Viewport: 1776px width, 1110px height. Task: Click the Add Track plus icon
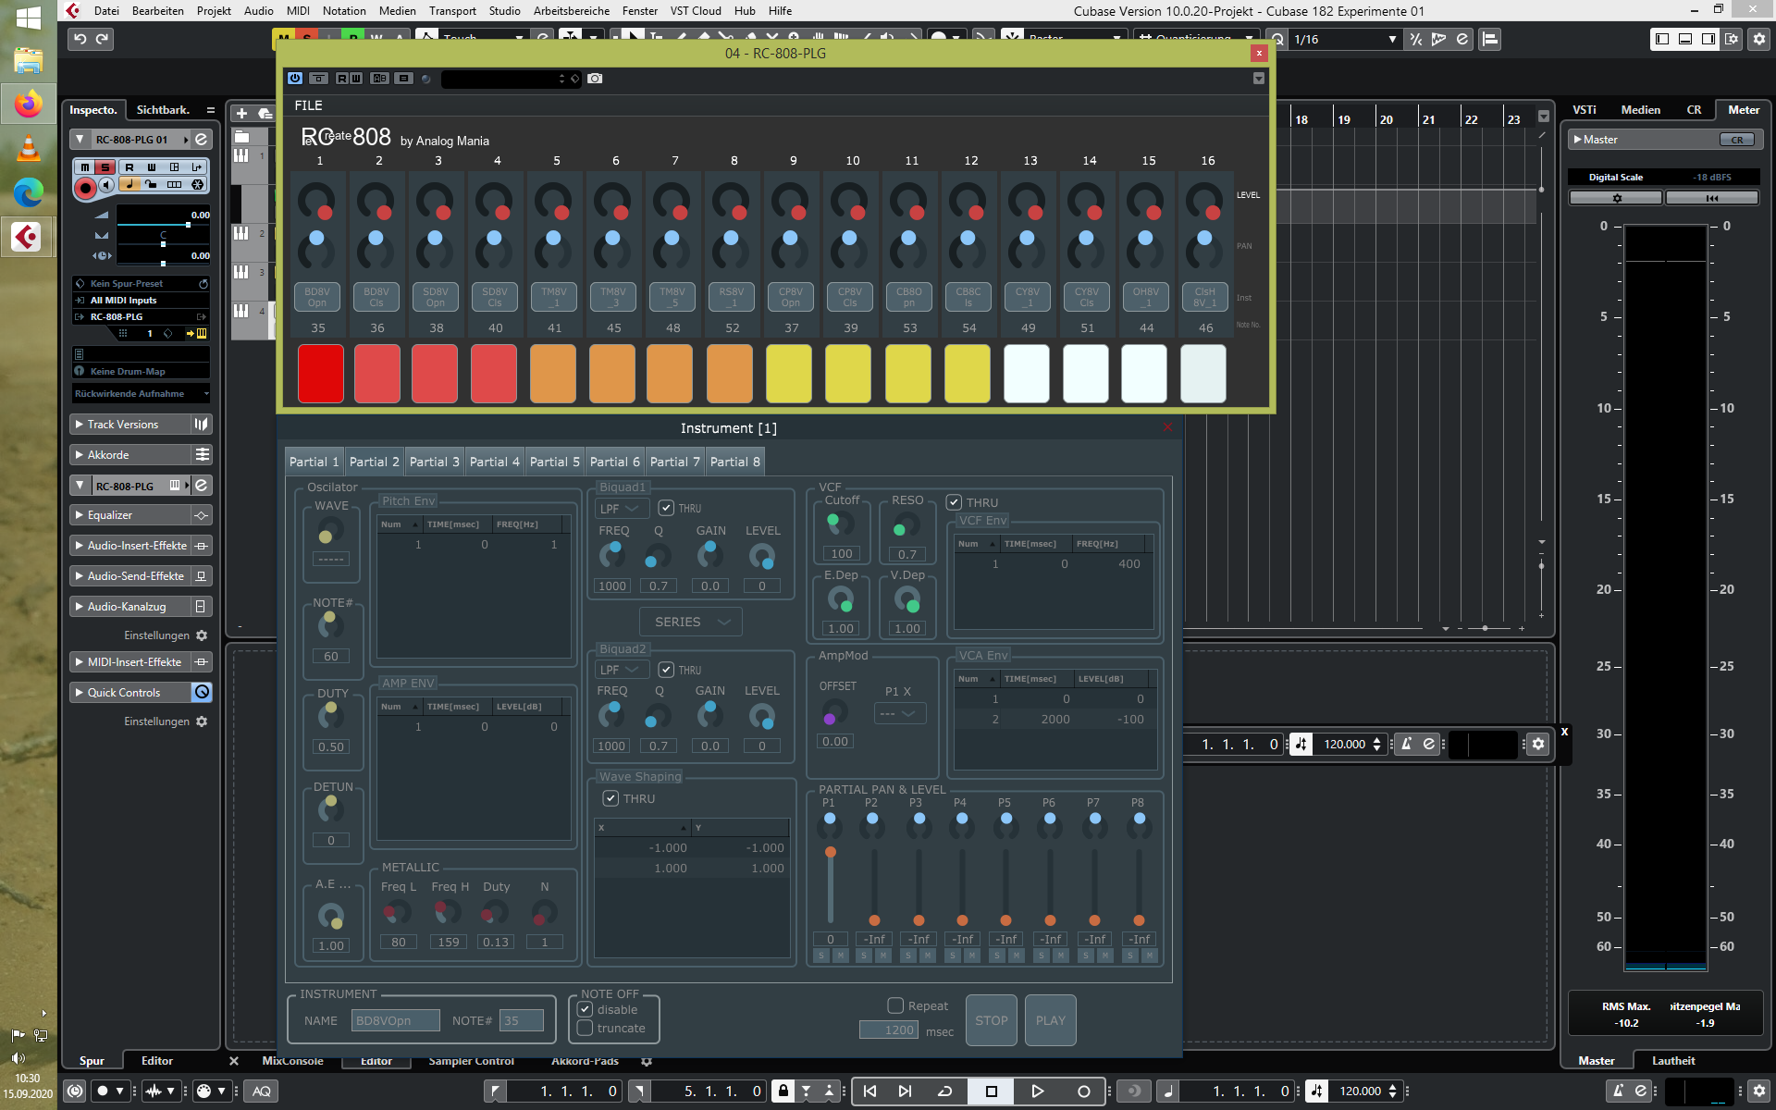(241, 113)
